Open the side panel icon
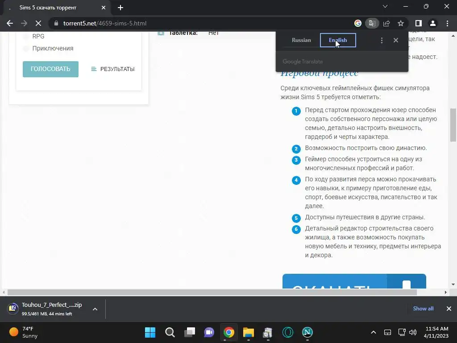 (x=418, y=23)
